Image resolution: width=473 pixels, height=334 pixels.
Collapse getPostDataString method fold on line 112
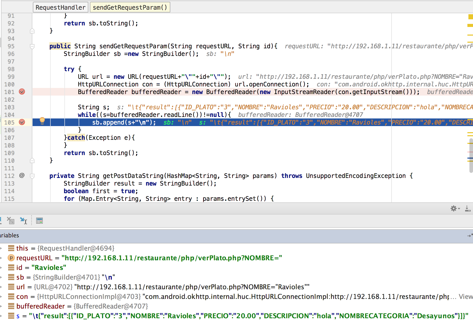[x=32, y=176]
